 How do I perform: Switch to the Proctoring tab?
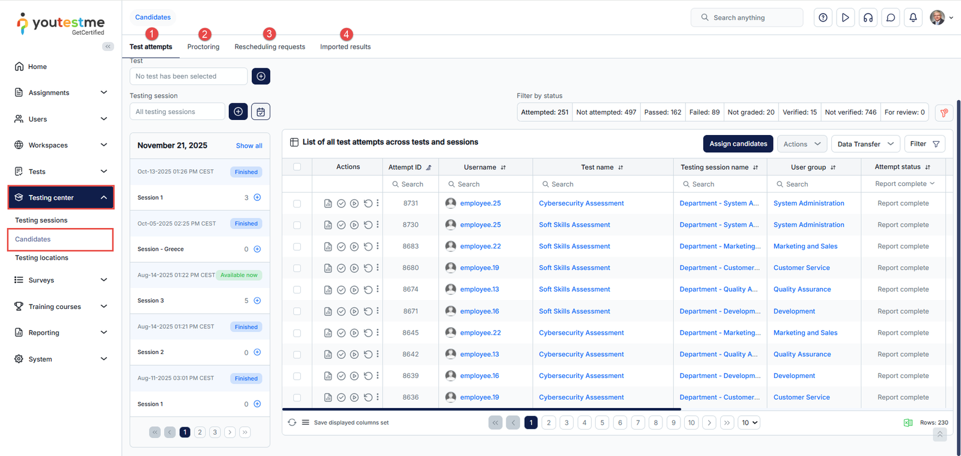[x=203, y=47]
